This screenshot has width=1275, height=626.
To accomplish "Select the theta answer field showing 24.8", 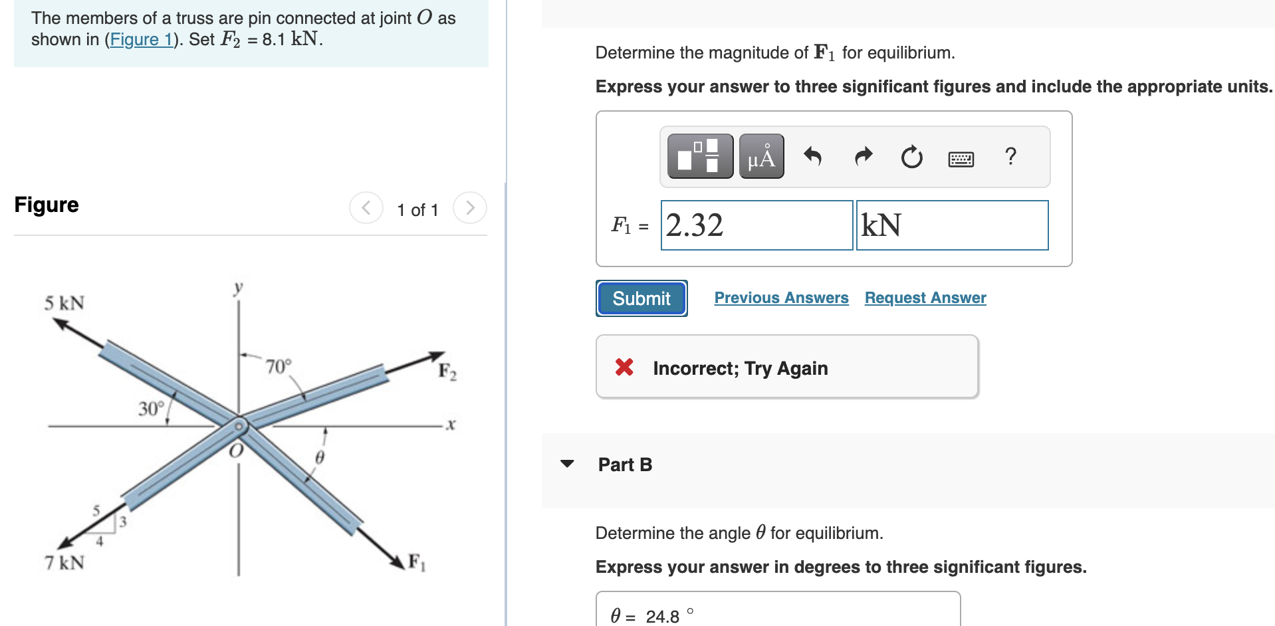I will pos(663,615).
